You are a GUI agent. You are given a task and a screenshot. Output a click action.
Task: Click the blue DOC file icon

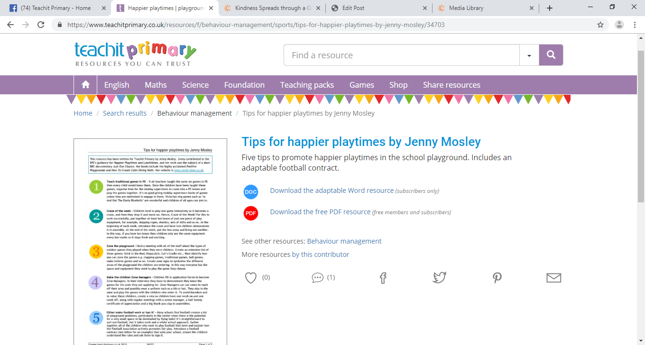tap(251, 191)
